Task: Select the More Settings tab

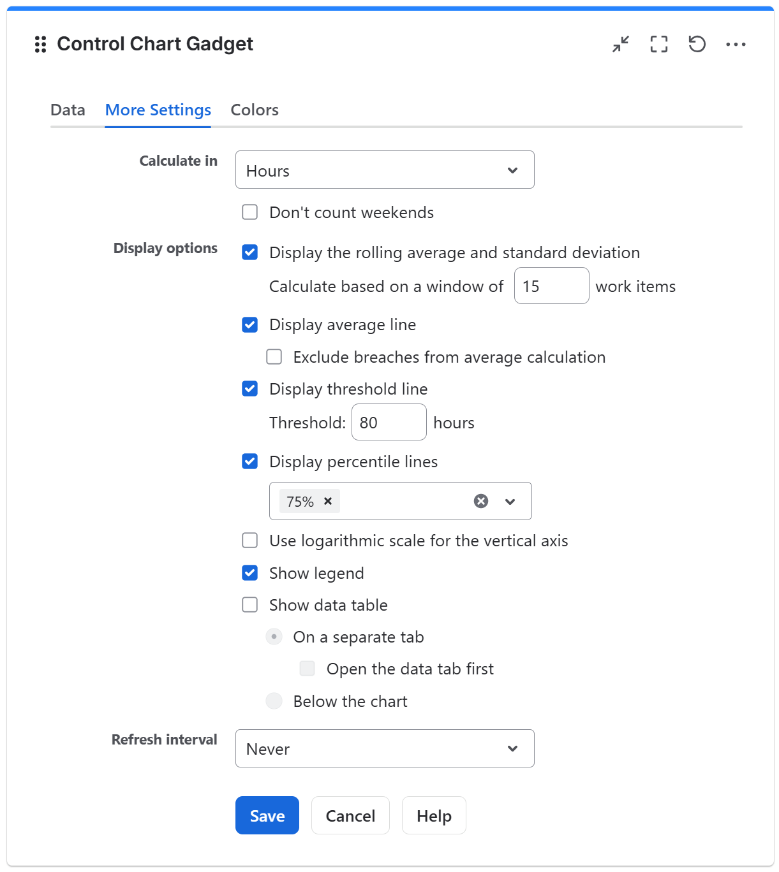Action: coord(158,110)
